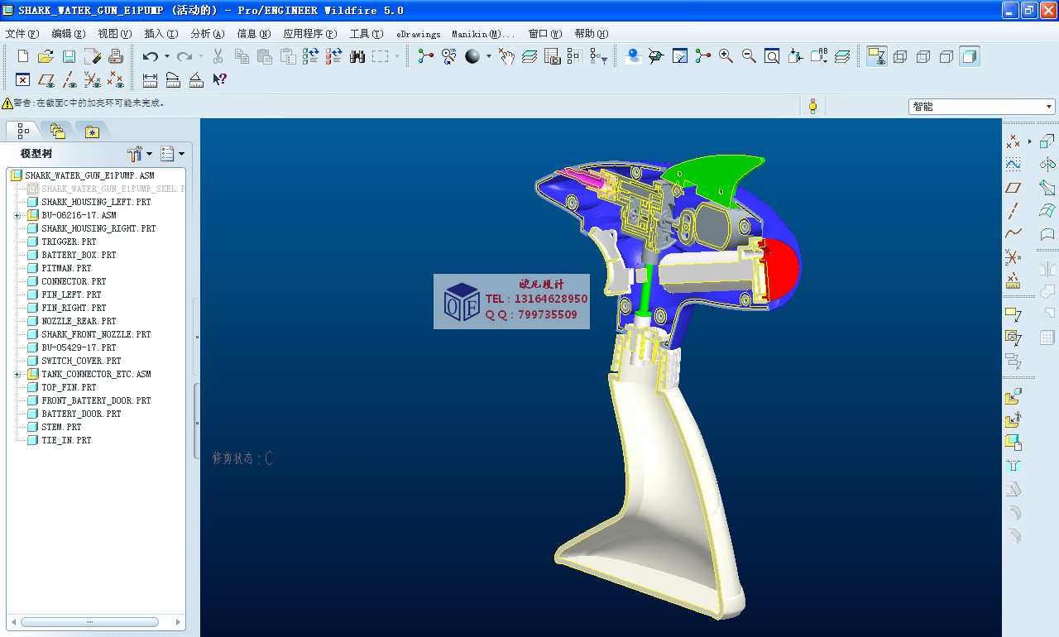Open the 插入(I) menu
The width and height of the screenshot is (1059, 637).
pos(161,34)
